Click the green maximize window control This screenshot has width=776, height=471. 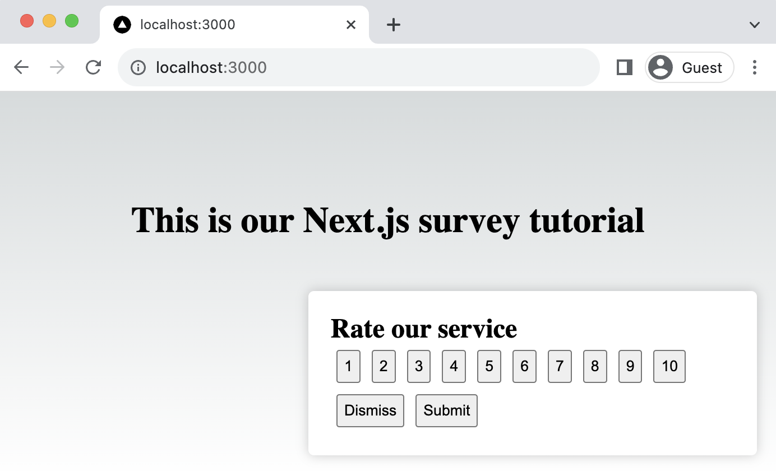coord(71,20)
